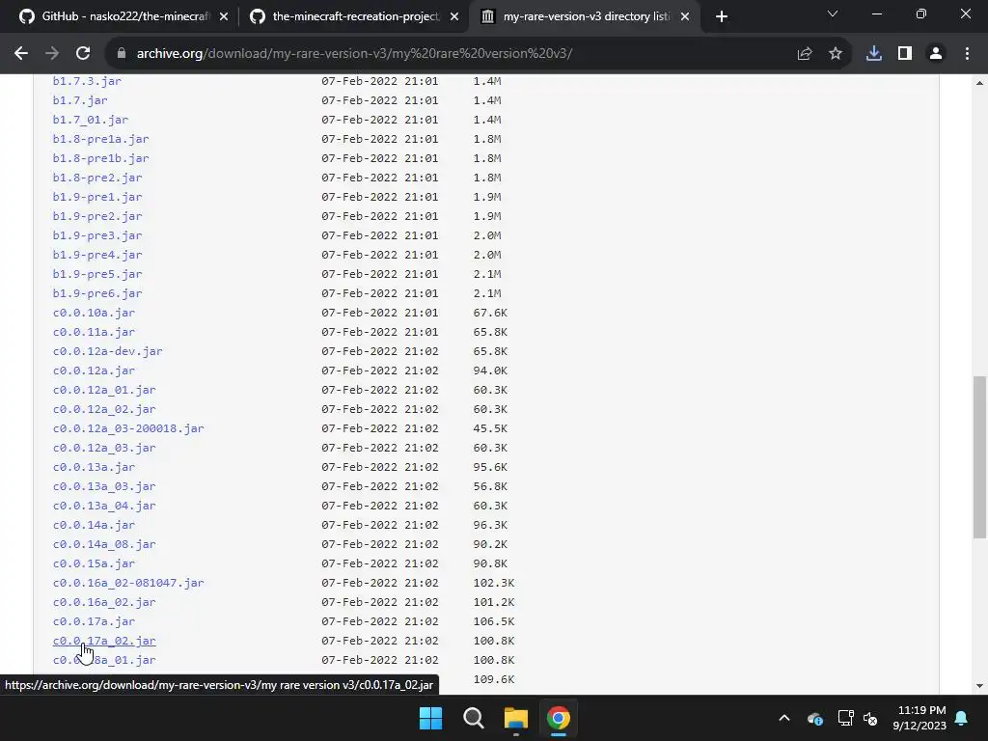Screen dimensions: 988x741
Task: Click the Chrome taskbar icon
Action: coord(558,718)
